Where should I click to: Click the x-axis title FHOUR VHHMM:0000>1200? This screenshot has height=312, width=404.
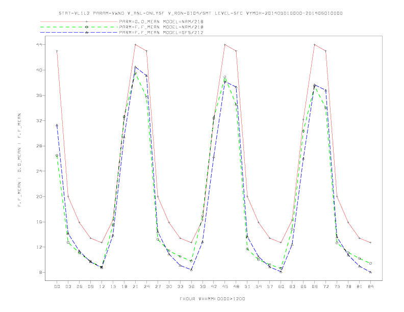[x=212, y=299]
